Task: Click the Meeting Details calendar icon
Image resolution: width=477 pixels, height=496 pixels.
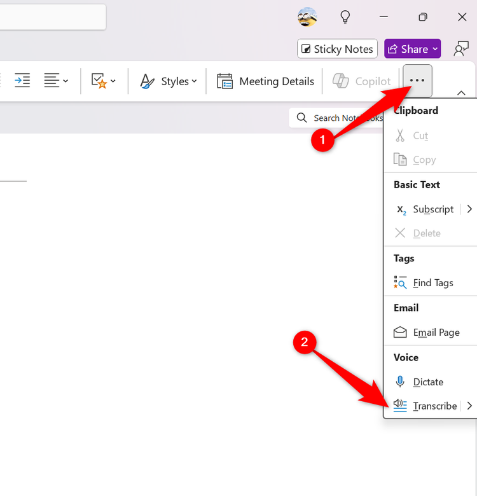Action: tap(225, 81)
